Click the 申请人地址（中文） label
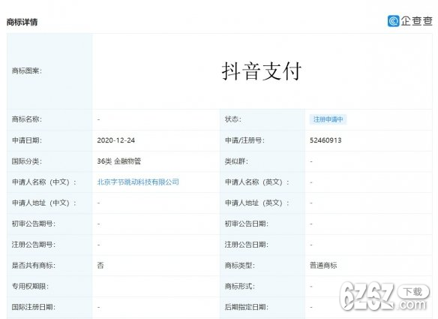The image size is (438, 319). coord(44,203)
